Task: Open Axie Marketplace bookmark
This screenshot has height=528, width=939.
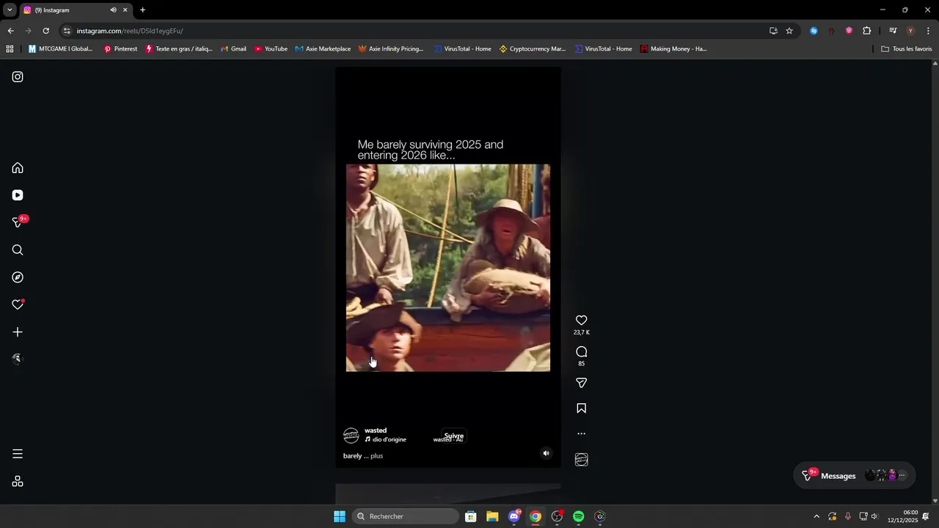Action: [323, 49]
